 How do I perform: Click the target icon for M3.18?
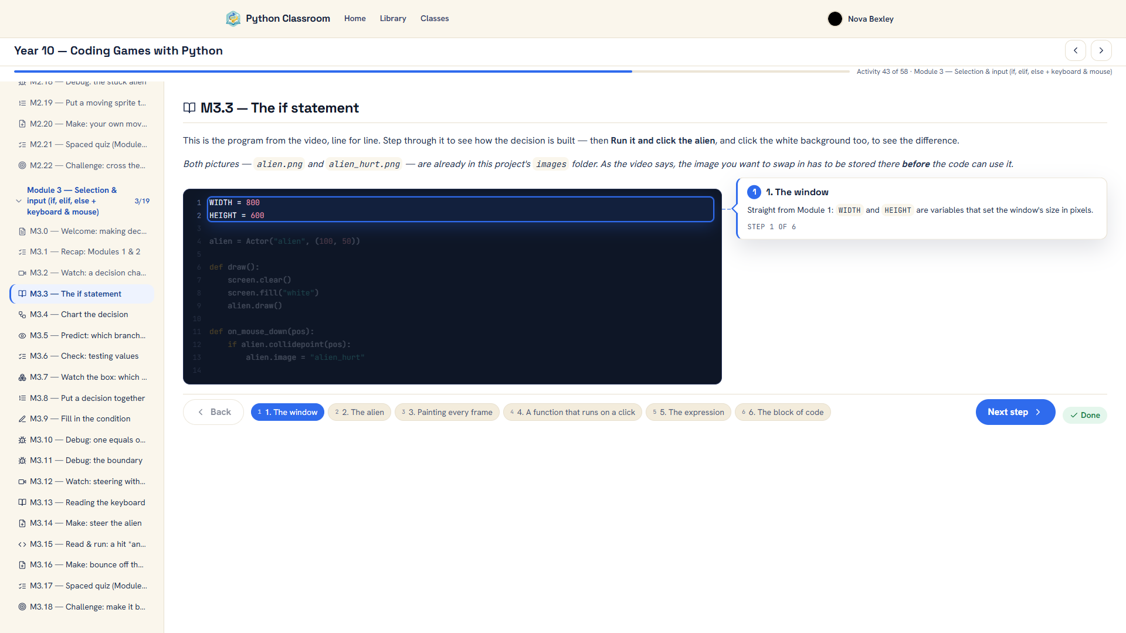tap(22, 607)
